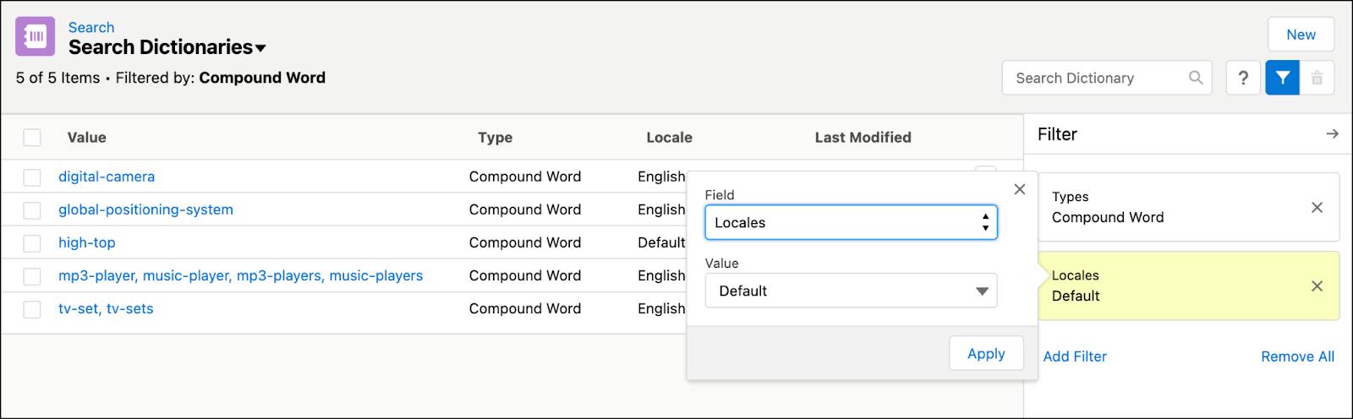Remove the Locales Default filter
1353x419 pixels.
1317,286
